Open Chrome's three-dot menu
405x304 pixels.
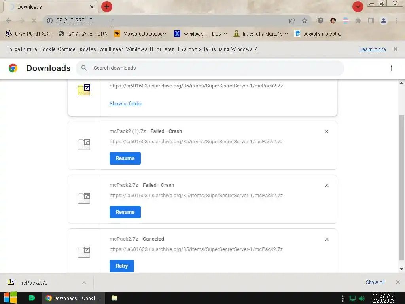396,21
